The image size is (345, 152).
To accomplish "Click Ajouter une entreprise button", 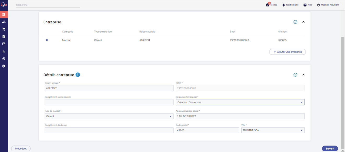I will (x=287, y=52).
